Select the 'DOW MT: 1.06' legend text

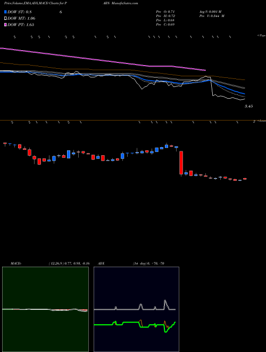[21, 18]
